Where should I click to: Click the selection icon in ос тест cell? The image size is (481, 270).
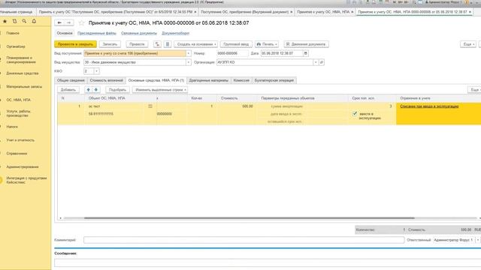[150, 106]
